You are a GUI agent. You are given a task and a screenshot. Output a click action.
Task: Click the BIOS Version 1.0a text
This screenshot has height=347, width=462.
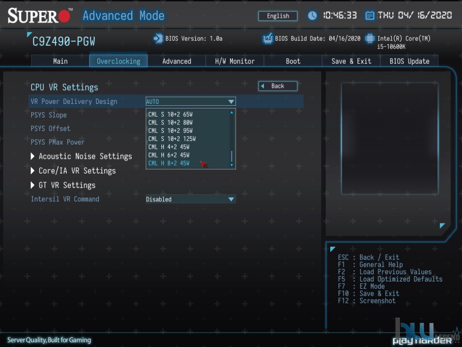(x=194, y=38)
